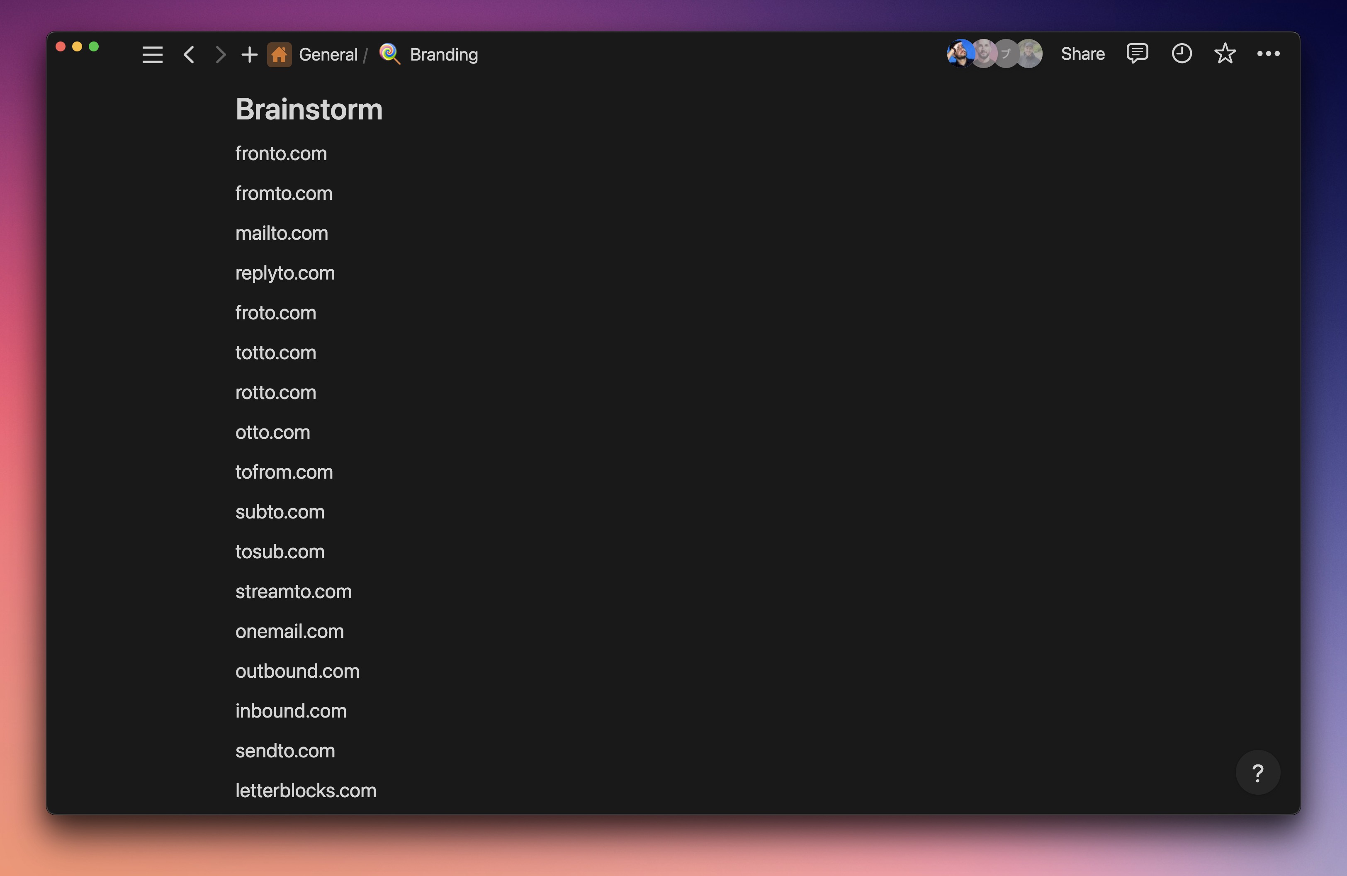The image size is (1347, 876).
Task: Open the three-dots more options menu
Action: pyautogui.click(x=1268, y=53)
